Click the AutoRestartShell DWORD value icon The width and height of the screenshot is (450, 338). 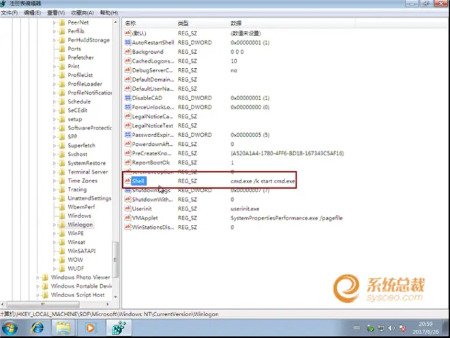[127, 42]
